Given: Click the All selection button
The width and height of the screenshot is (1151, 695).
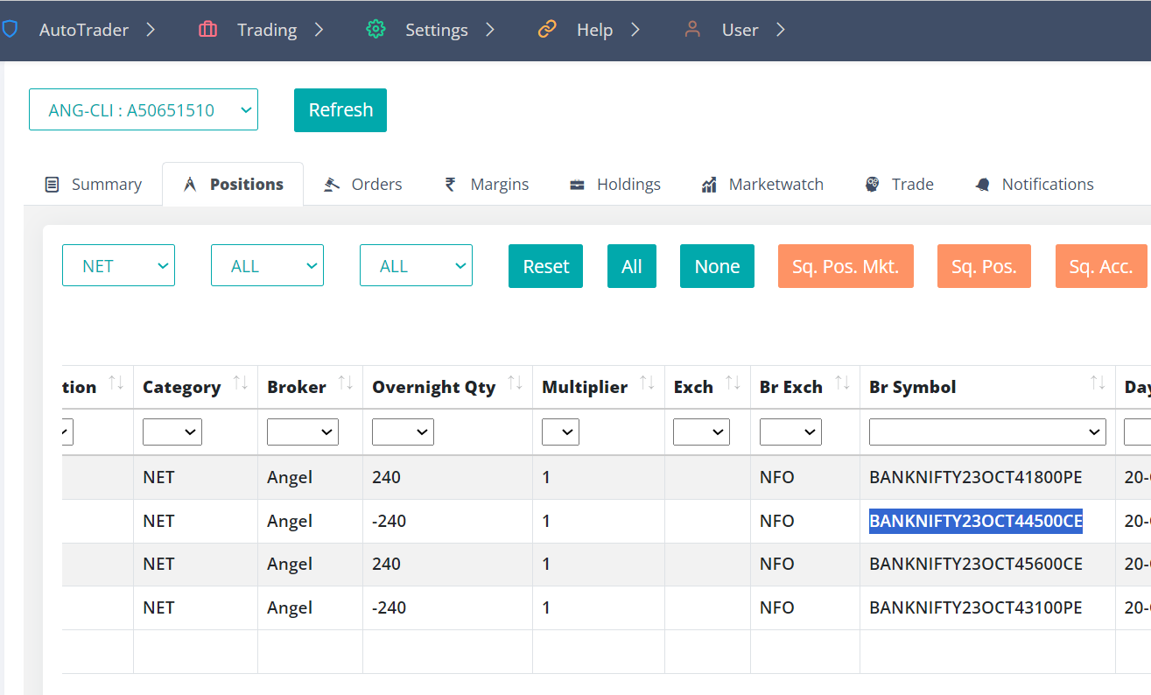Looking at the screenshot, I should (x=632, y=266).
